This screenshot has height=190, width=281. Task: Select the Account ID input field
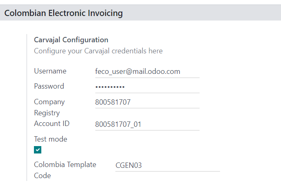coord(147,124)
